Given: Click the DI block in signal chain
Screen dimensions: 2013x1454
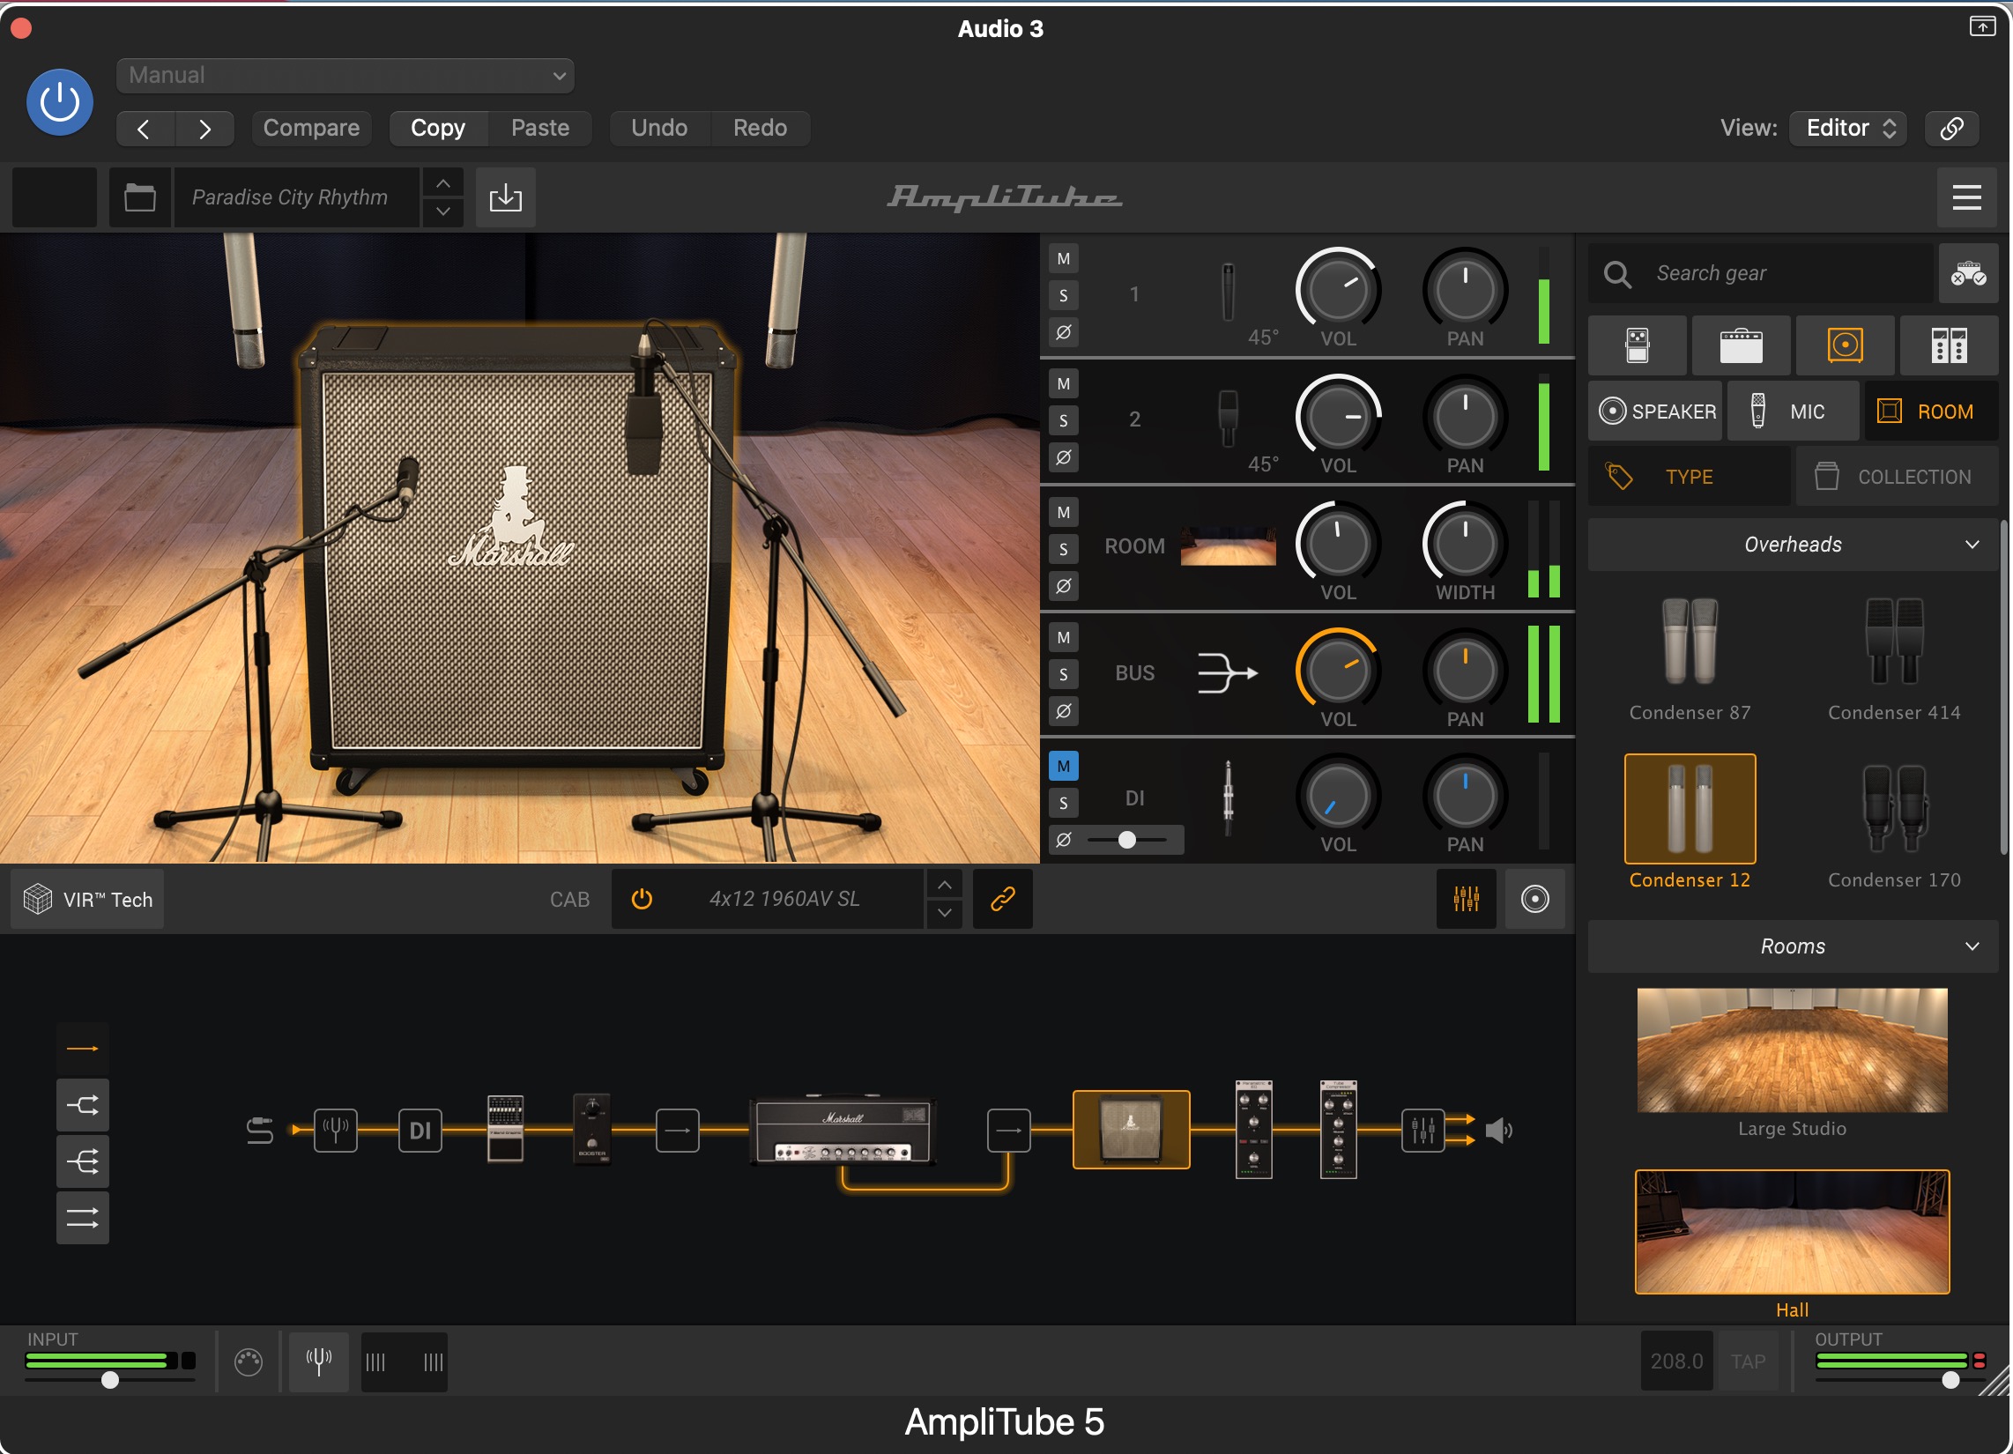Looking at the screenshot, I should (420, 1130).
